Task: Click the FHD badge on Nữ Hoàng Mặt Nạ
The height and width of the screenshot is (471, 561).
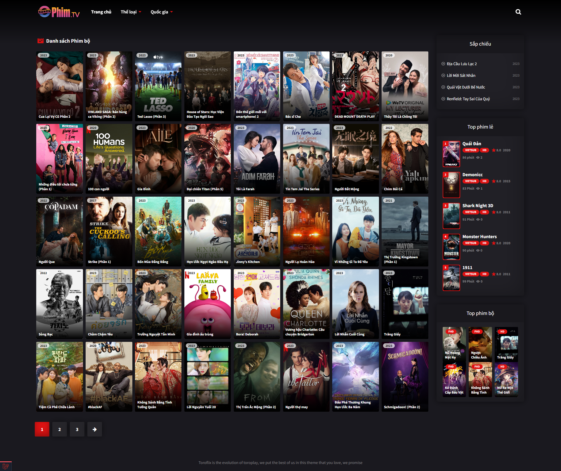Action: [x=451, y=332]
